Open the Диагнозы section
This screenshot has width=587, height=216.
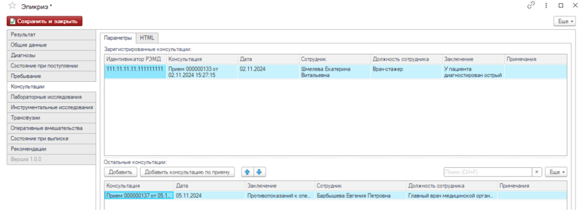(51, 56)
